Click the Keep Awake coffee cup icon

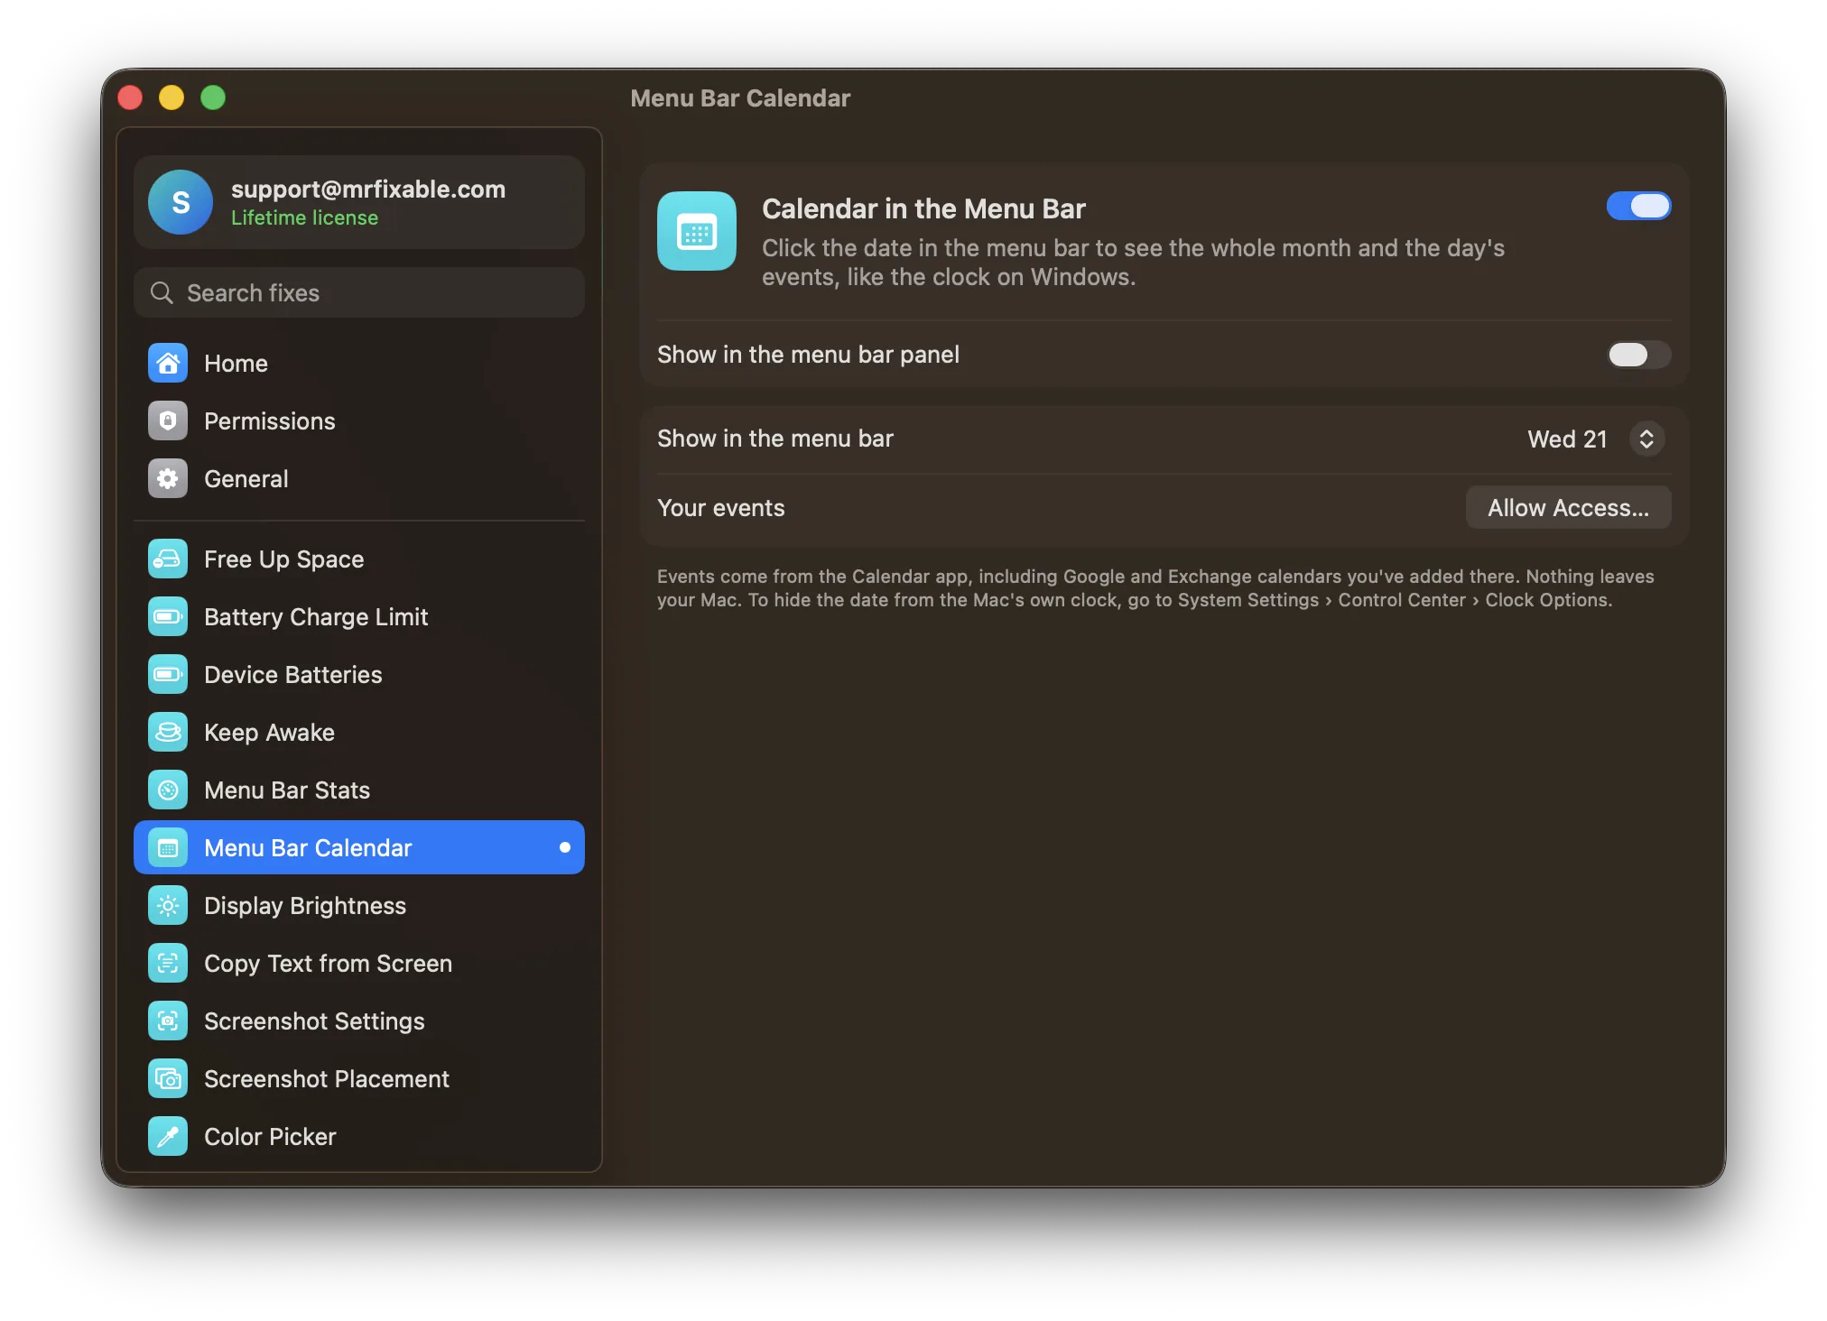(168, 732)
